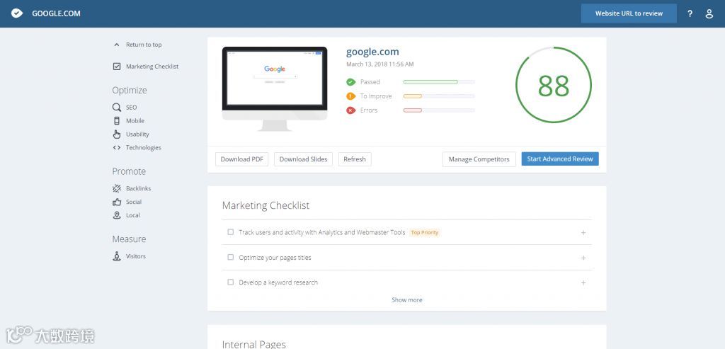Click the Manage Competitors button
The height and width of the screenshot is (349, 725).
(x=479, y=159)
